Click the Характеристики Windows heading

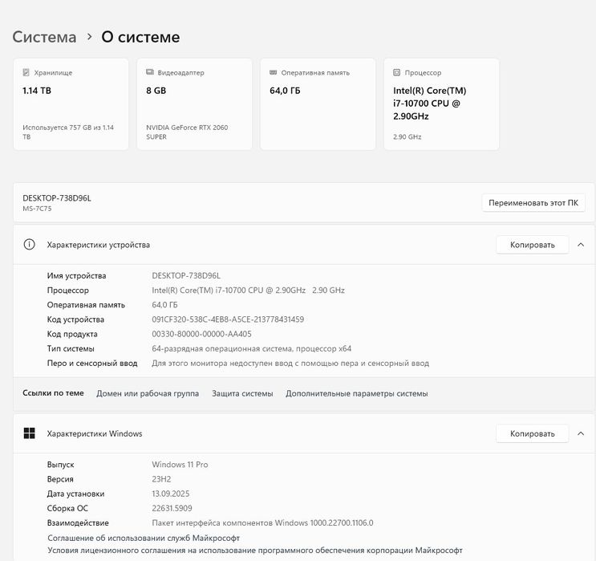tap(95, 433)
